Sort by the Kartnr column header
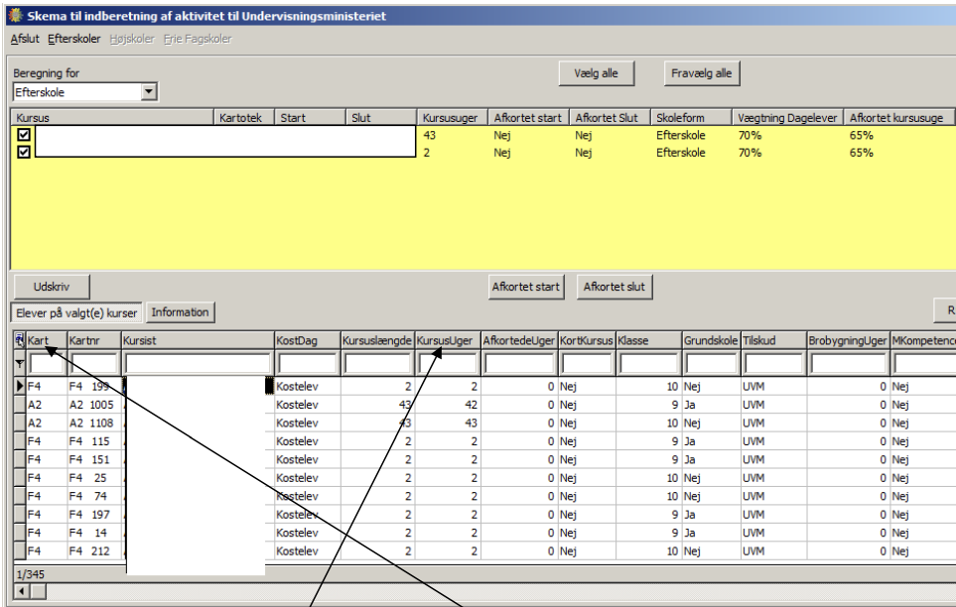The height and width of the screenshot is (607, 956). click(94, 340)
